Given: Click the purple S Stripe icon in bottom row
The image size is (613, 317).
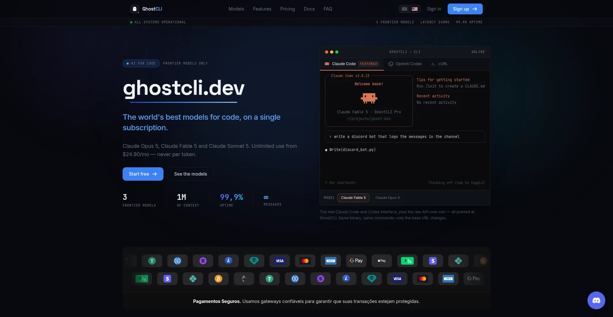Looking at the screenshot, I should [167, 279].
